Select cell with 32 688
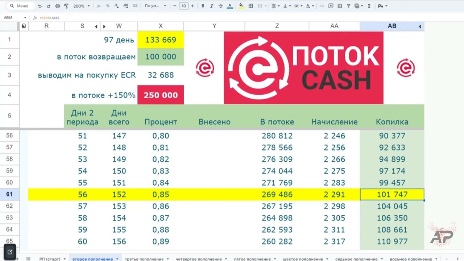Viewport: 464px width, 261px height. (x=161, y=75)
